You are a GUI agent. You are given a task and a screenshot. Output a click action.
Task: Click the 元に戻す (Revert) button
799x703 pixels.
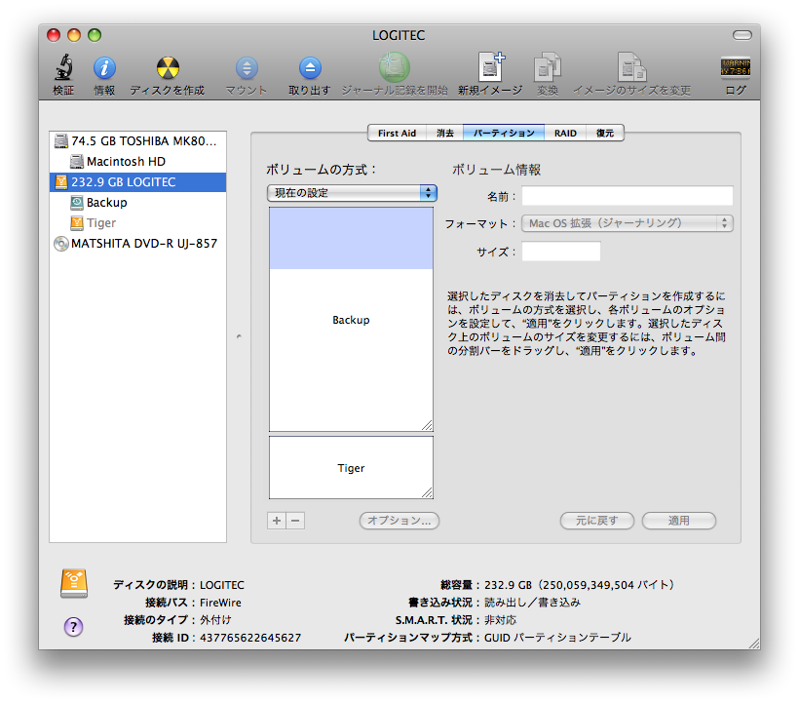(x=596, y=521)
